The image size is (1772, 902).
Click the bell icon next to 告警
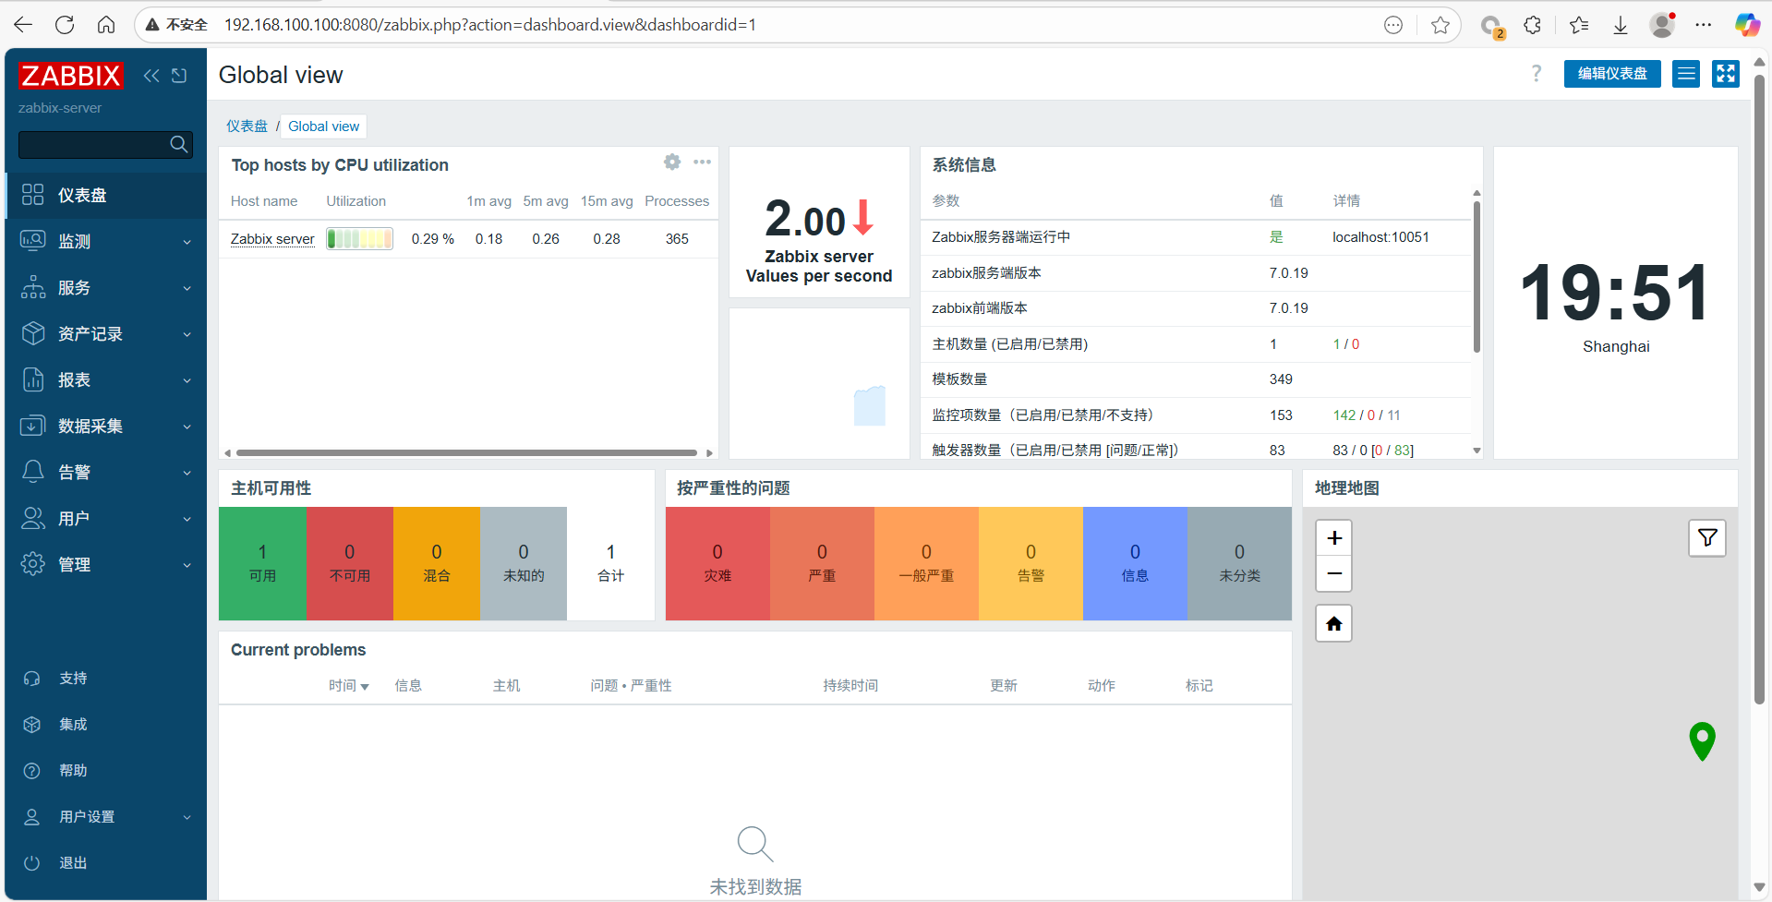32,472
